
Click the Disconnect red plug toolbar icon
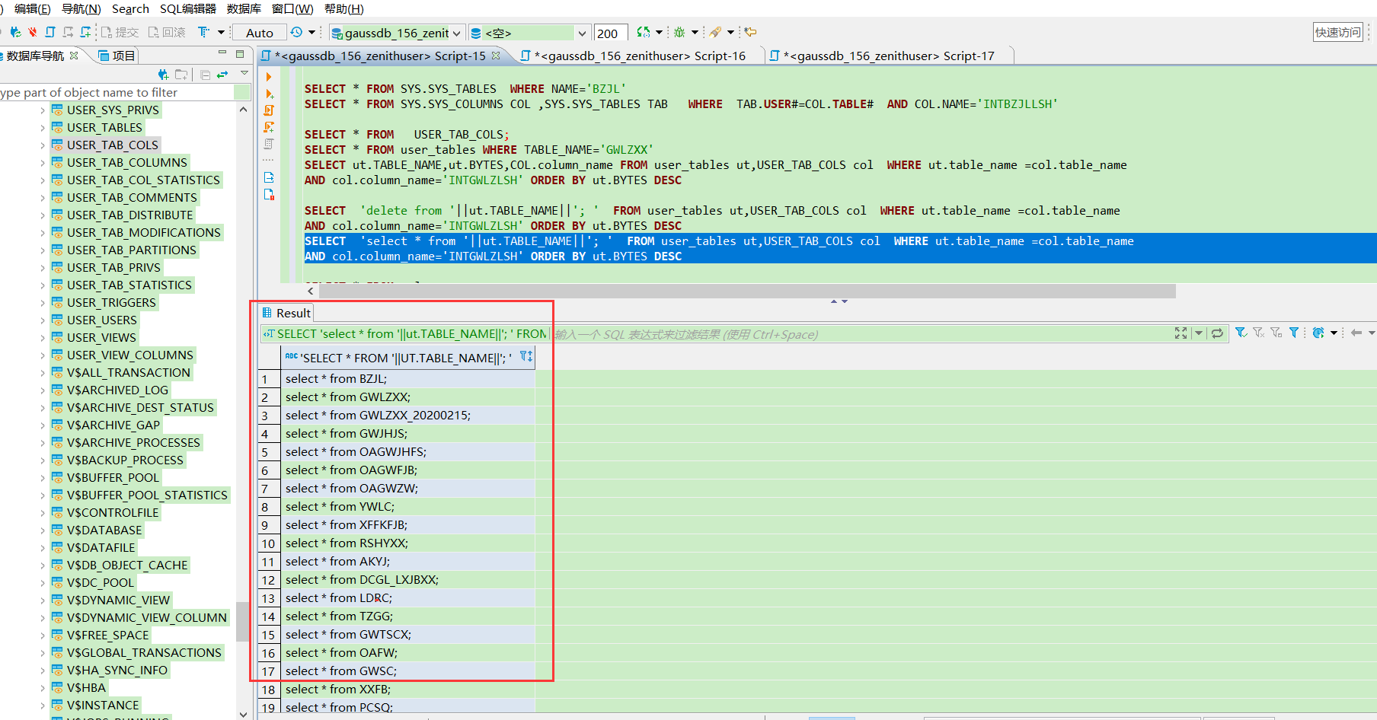(32, 32)
